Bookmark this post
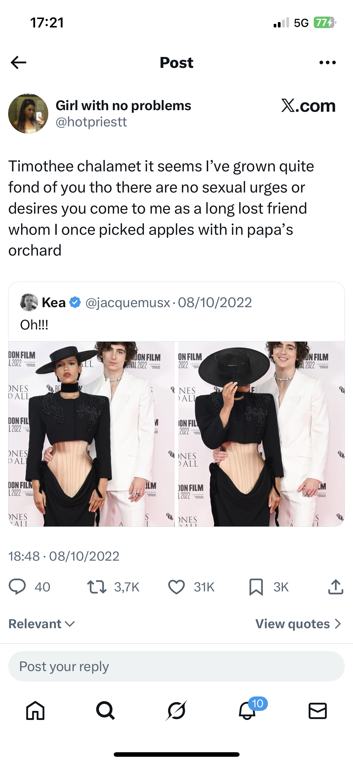 [x=256, y=587]
